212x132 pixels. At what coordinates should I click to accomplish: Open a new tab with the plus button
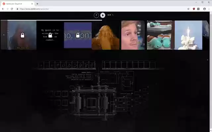tap(37, 4)
